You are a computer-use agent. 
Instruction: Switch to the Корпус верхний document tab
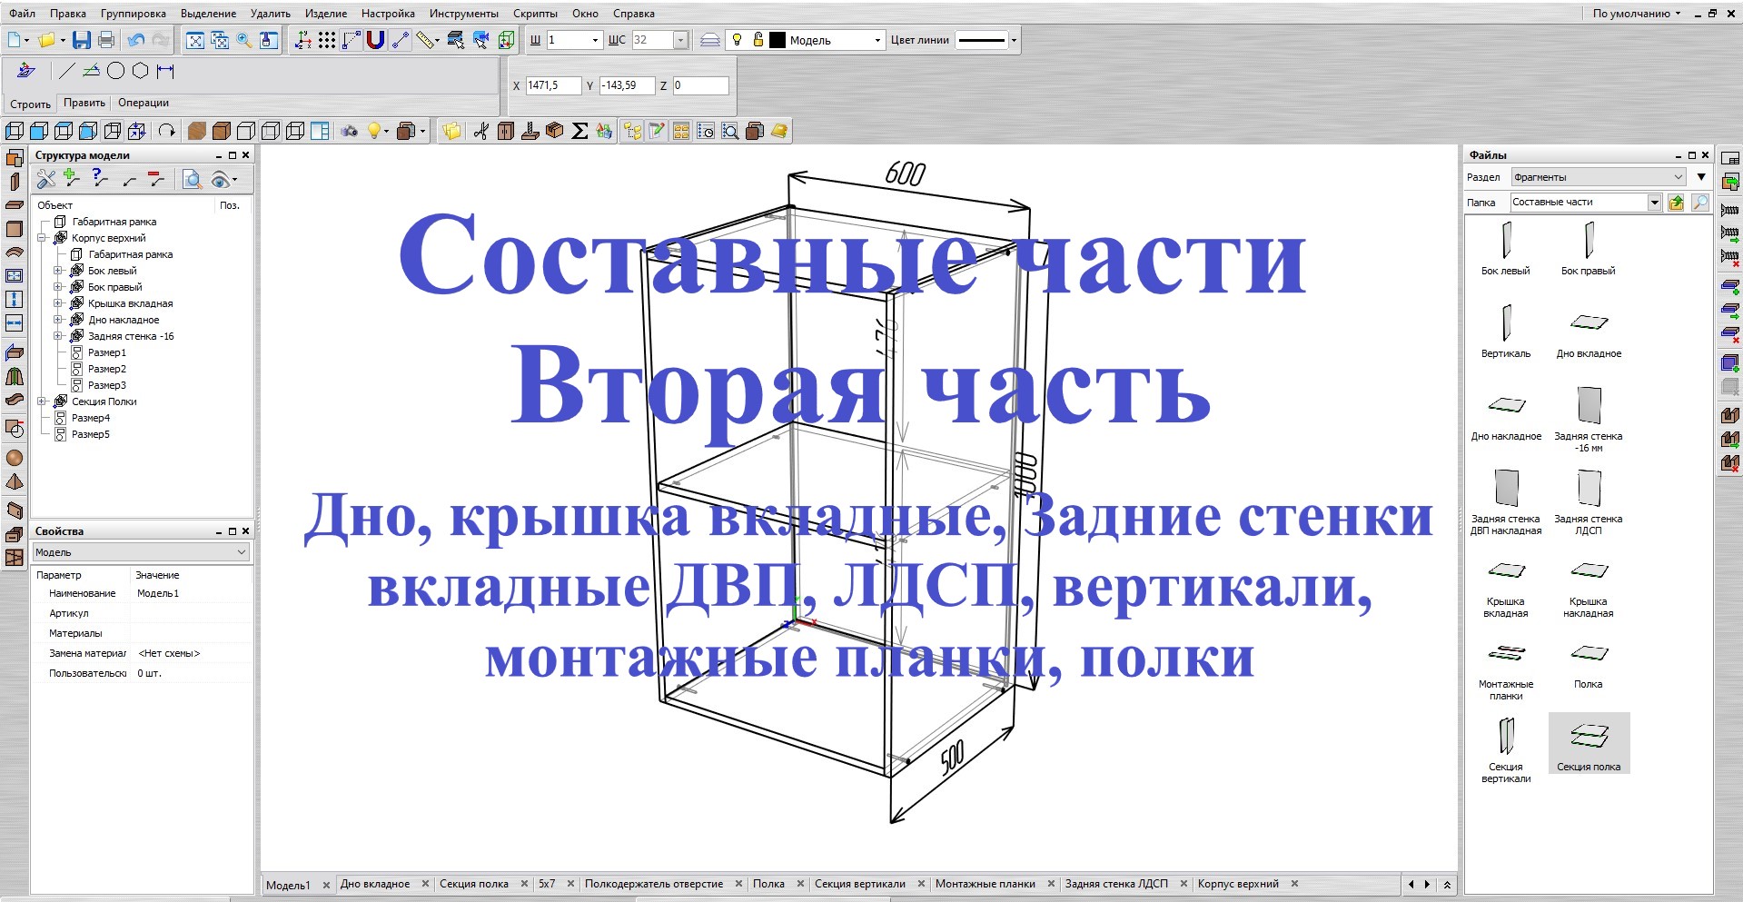(1239, 883)
